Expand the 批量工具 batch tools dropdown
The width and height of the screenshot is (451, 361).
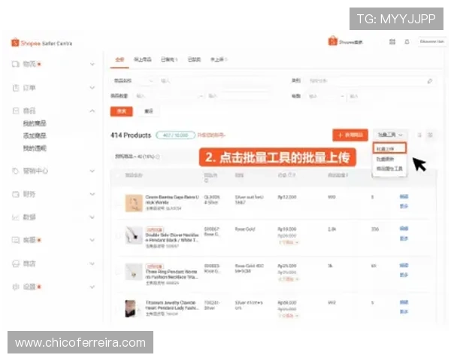[x=391, y=135]
